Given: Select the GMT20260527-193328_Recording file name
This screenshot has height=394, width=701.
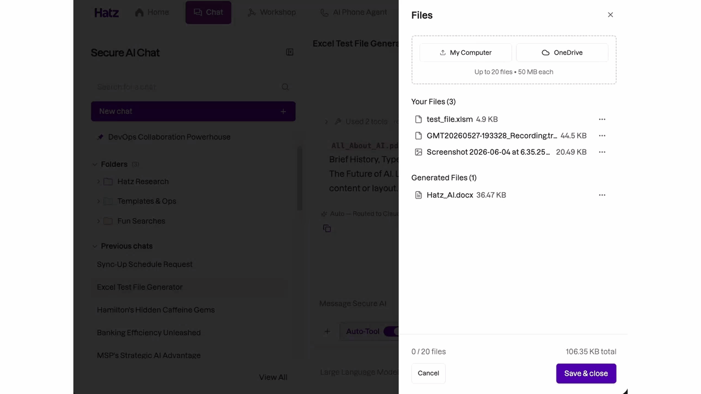Looking at the screenshot, I should (492, 136).
